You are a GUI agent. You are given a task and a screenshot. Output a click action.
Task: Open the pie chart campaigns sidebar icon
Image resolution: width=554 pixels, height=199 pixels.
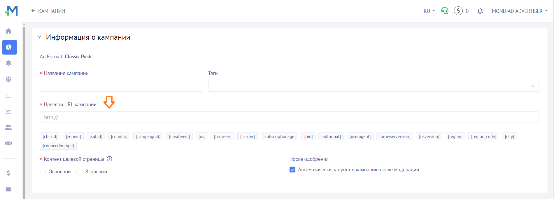pyautogui.click(x=9, y=47)
